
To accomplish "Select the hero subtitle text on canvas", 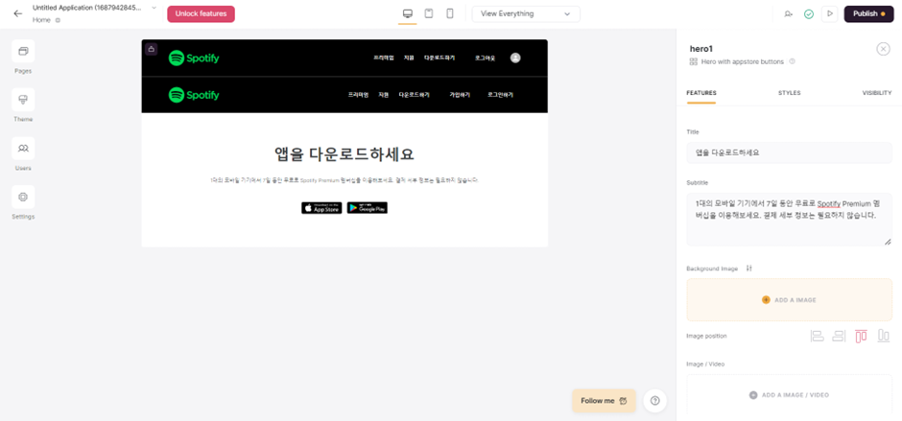I will (344, 180).
